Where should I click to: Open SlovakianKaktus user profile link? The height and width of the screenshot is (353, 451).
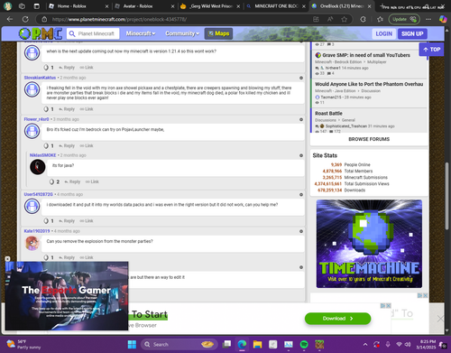coord(40,78)
